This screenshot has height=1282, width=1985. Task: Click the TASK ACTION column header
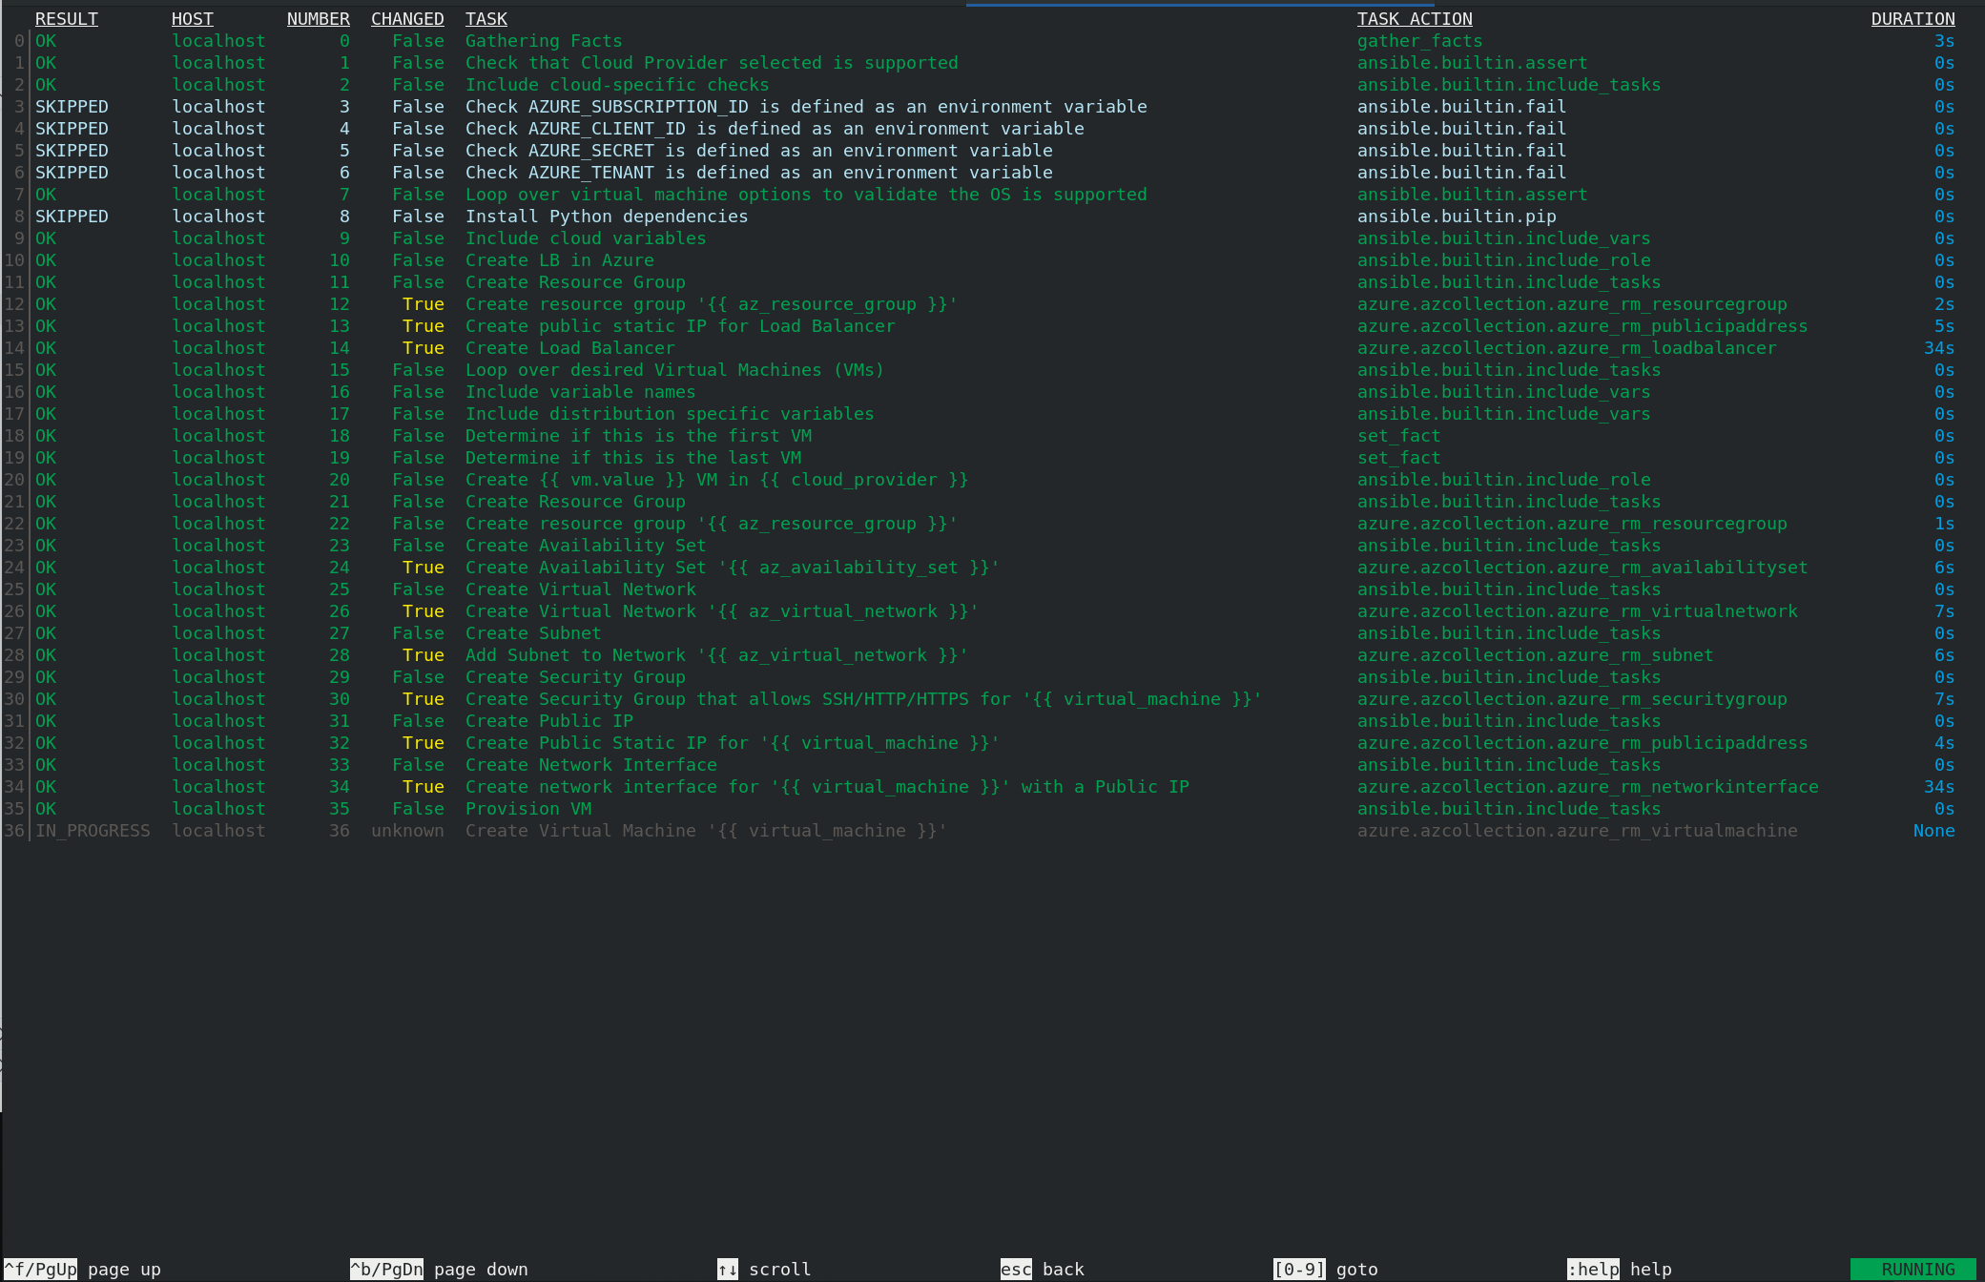pyautogui.click(x=1414, y=19)
